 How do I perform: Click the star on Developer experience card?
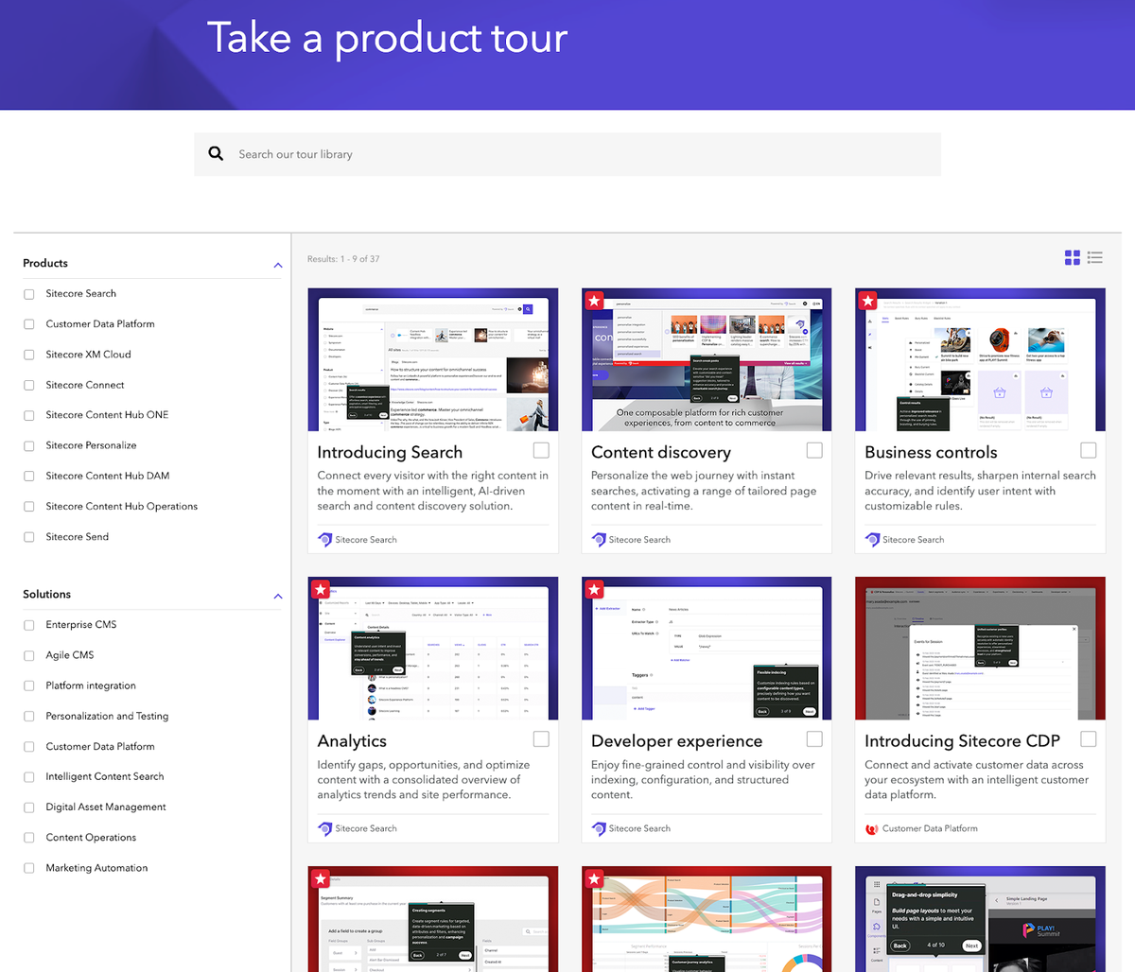click(x=594, y=588)
